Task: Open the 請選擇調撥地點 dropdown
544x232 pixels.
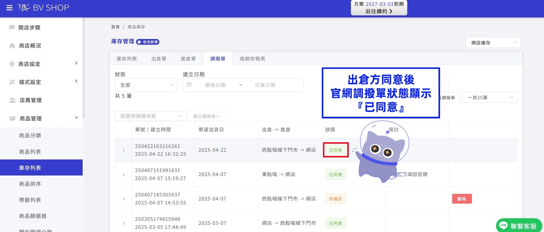Action: (150, 116)
